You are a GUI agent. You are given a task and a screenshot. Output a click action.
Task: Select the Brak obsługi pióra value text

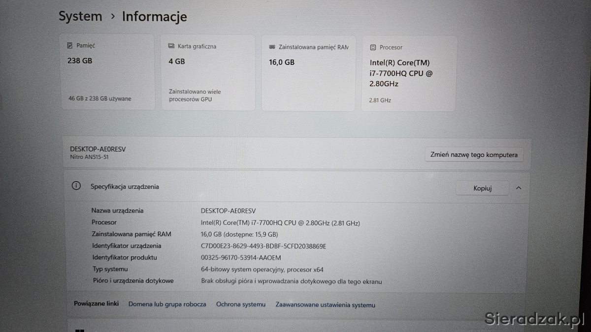[x=292, y=282]
